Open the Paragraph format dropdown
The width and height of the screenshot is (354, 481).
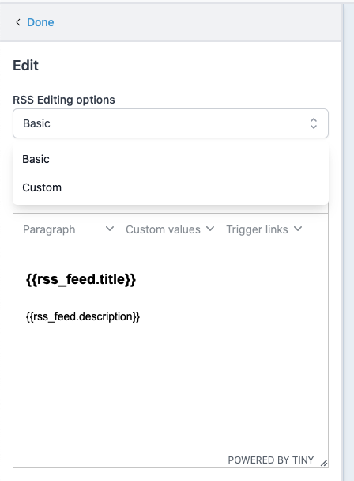coord(68,229)
